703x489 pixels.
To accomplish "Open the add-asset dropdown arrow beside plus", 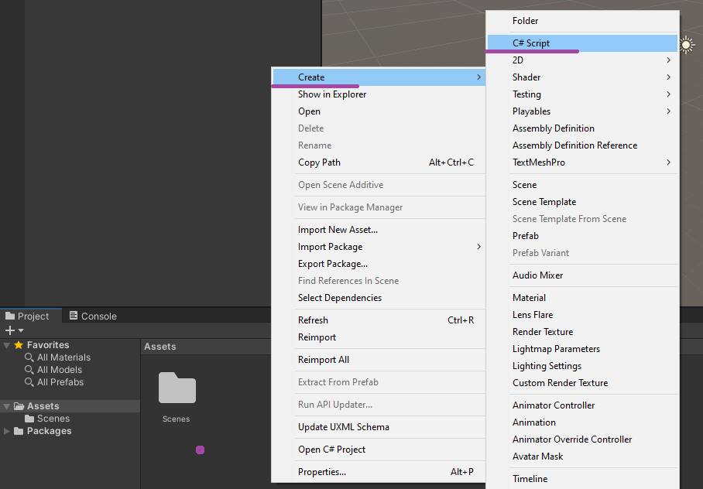I will 21,331.
